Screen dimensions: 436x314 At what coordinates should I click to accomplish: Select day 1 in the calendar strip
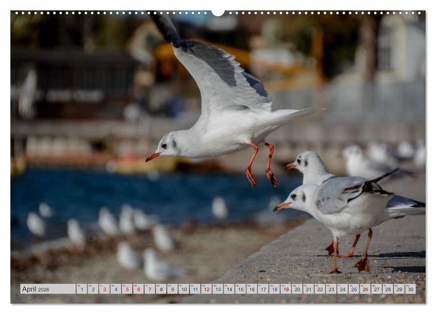[x=81, y=289]
